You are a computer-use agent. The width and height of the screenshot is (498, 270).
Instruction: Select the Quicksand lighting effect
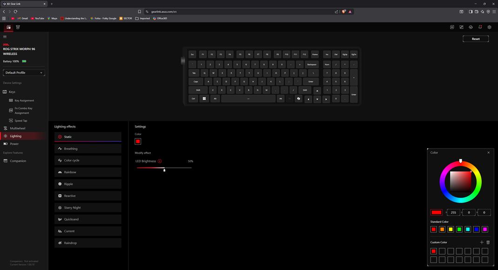87,219
